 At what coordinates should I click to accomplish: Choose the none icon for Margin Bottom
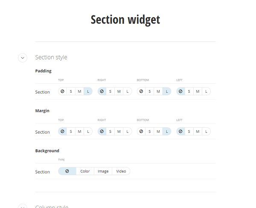coord(141,132)
